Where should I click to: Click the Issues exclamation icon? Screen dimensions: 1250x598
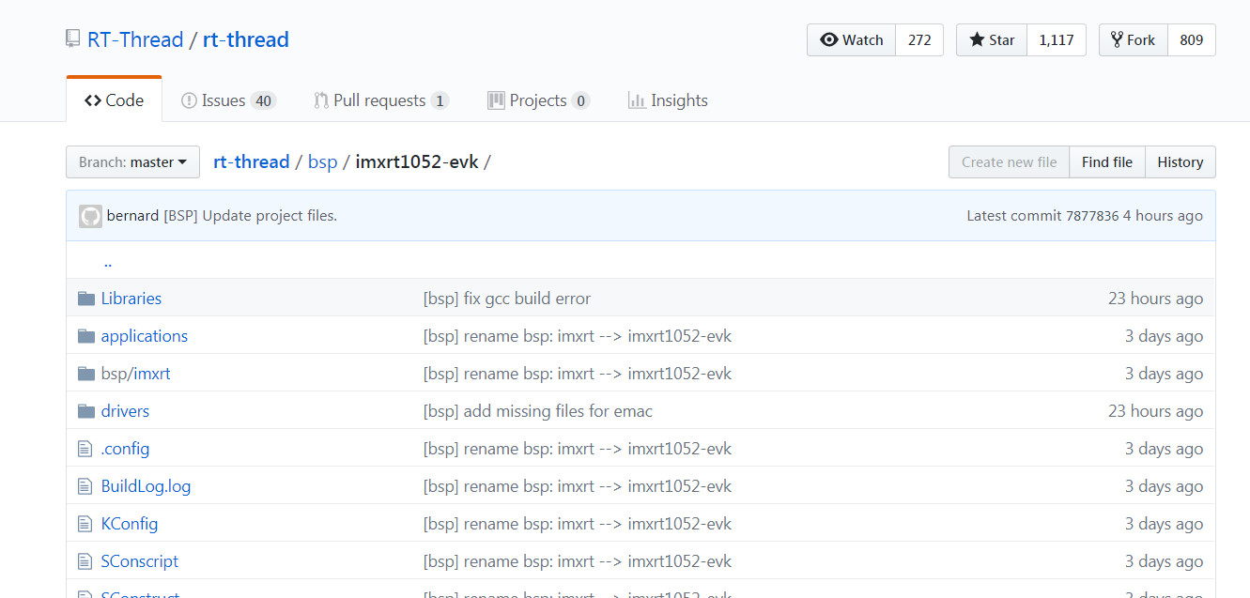point(189,100)
